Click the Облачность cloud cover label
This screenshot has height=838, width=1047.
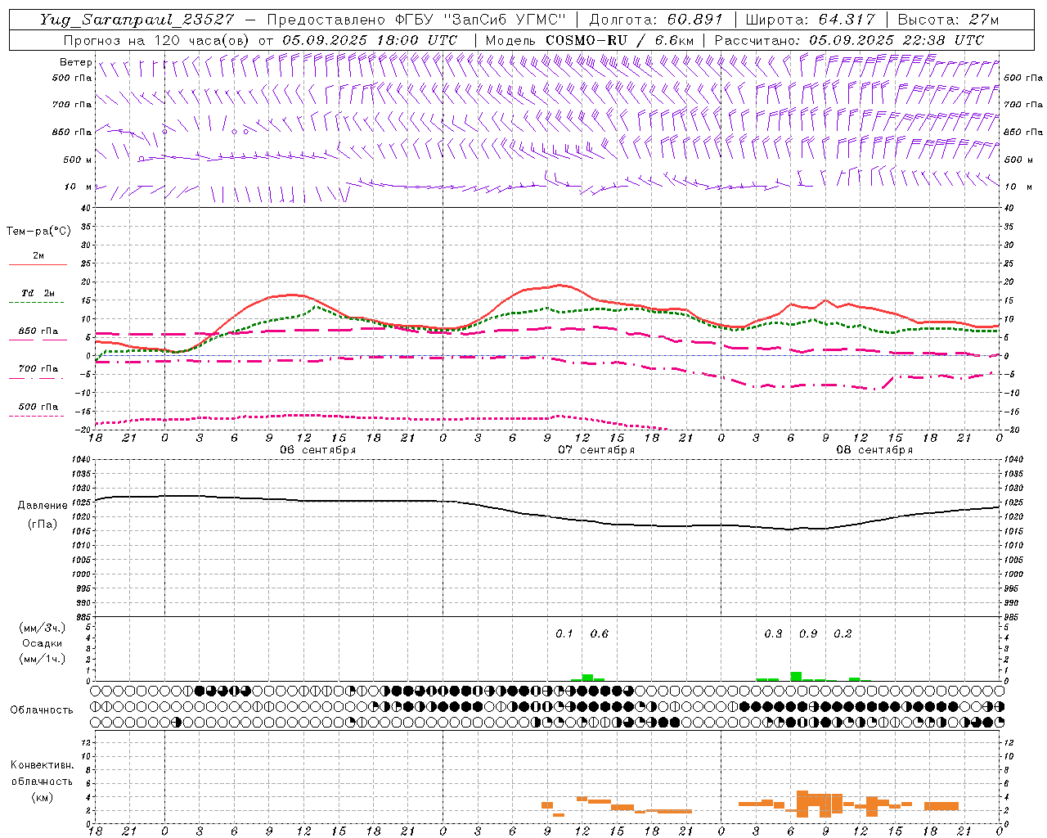coord(42,710)
